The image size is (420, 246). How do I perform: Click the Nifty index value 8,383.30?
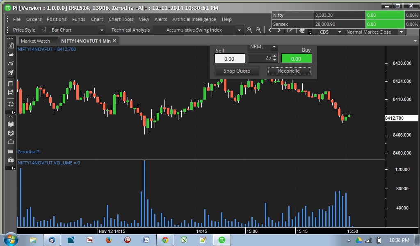339,15
